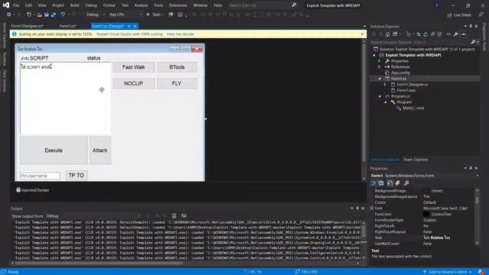Click the Solution Explorer search magnifier icon
The height and width of the screenshot is (275, 489).
click(x=473, y=42)
